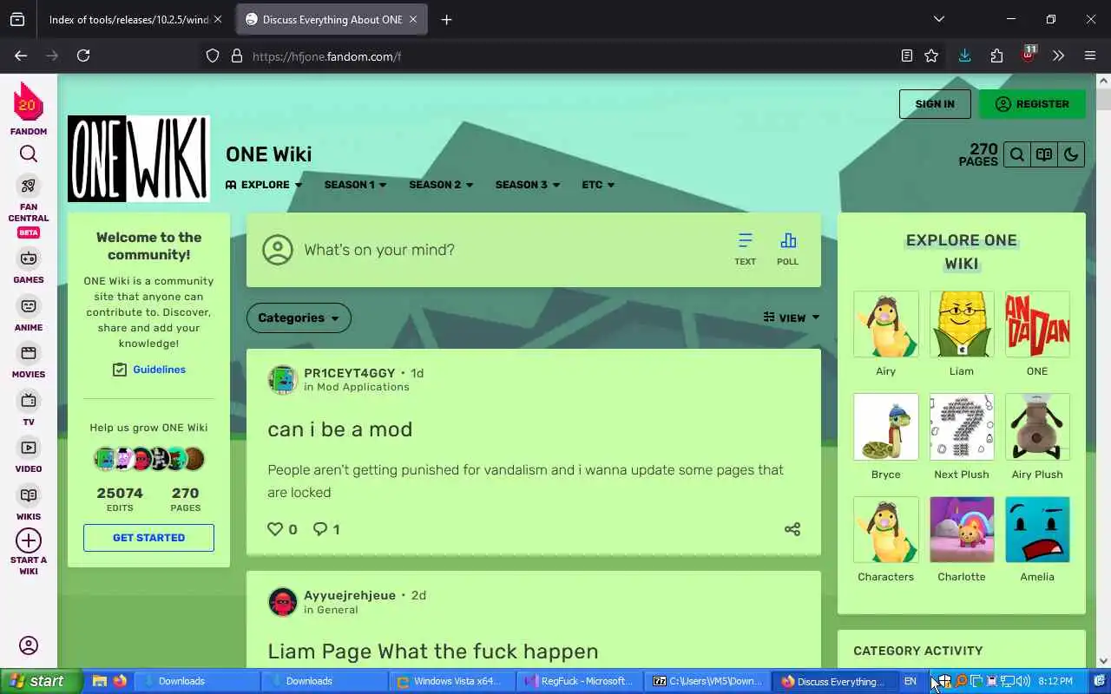The image size is (1111, 694).
Task: Open the Firefox hamburger menu
Action: (x=1090, y=56)
